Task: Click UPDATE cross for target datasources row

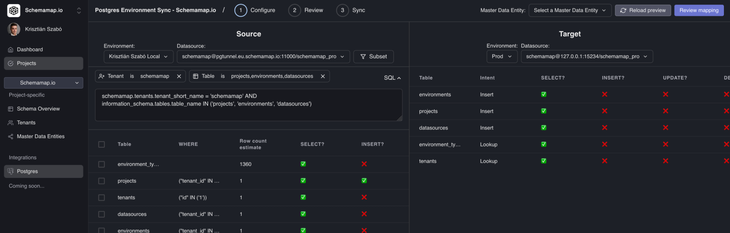Action: [666, 128]
